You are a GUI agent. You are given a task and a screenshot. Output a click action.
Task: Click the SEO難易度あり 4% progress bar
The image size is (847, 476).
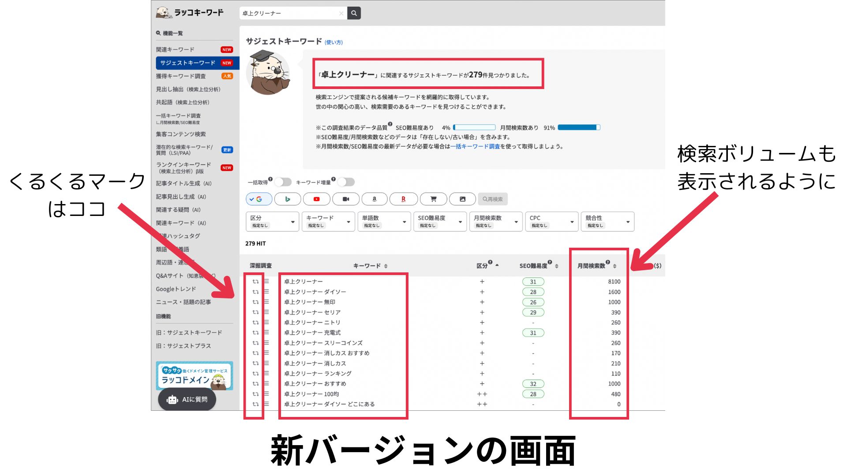tap(474, 127)
